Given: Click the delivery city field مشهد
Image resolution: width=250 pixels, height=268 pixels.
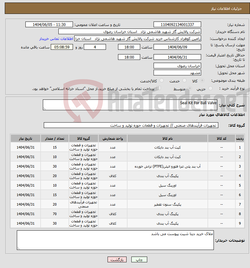Looking at the screenshot, I should point(177,73).
